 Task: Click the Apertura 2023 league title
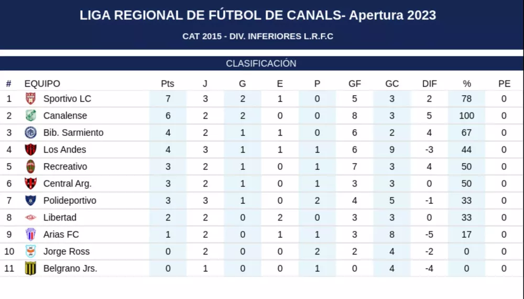[x=258, y=15]
